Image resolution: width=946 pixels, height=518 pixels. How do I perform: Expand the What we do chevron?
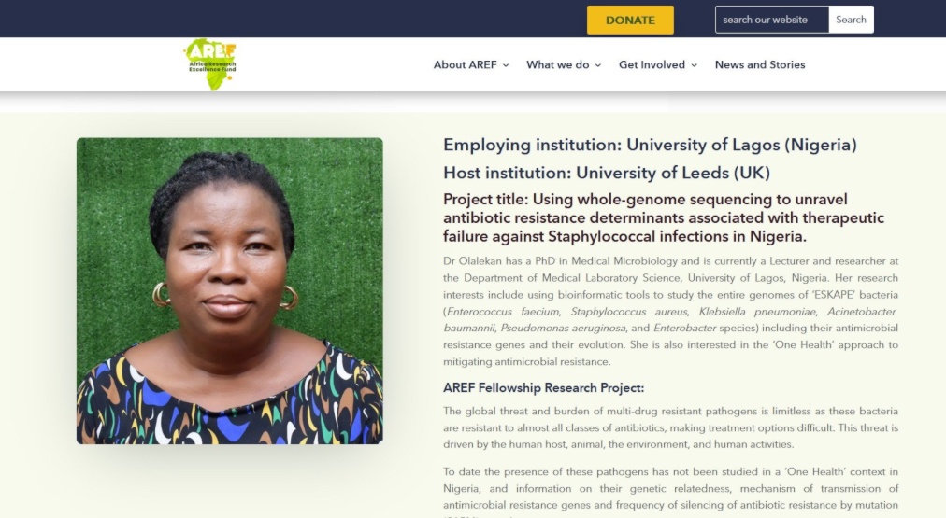[598, 65]
